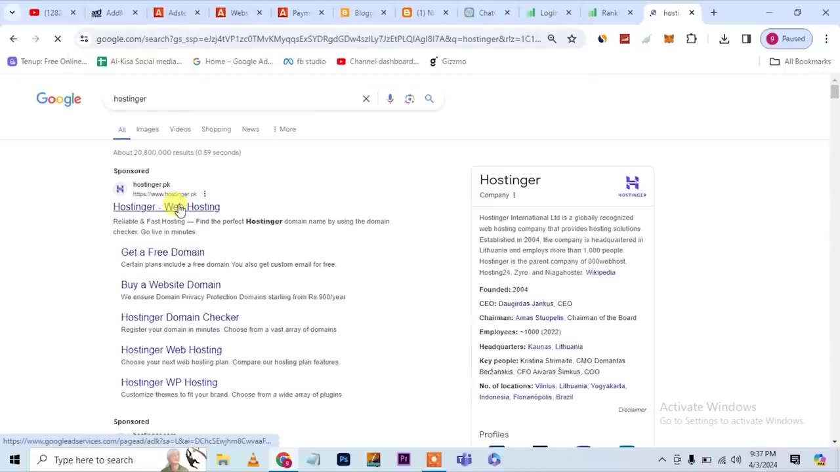Select the News results tab
The image size is (840, 472).
[250, 129]
